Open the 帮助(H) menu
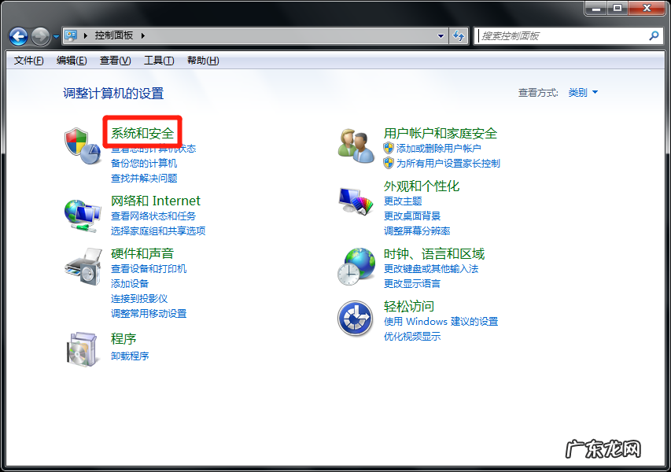 pos(203,61)
